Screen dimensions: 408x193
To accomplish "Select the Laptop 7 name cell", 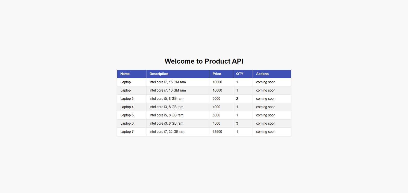I will (127, 132).
